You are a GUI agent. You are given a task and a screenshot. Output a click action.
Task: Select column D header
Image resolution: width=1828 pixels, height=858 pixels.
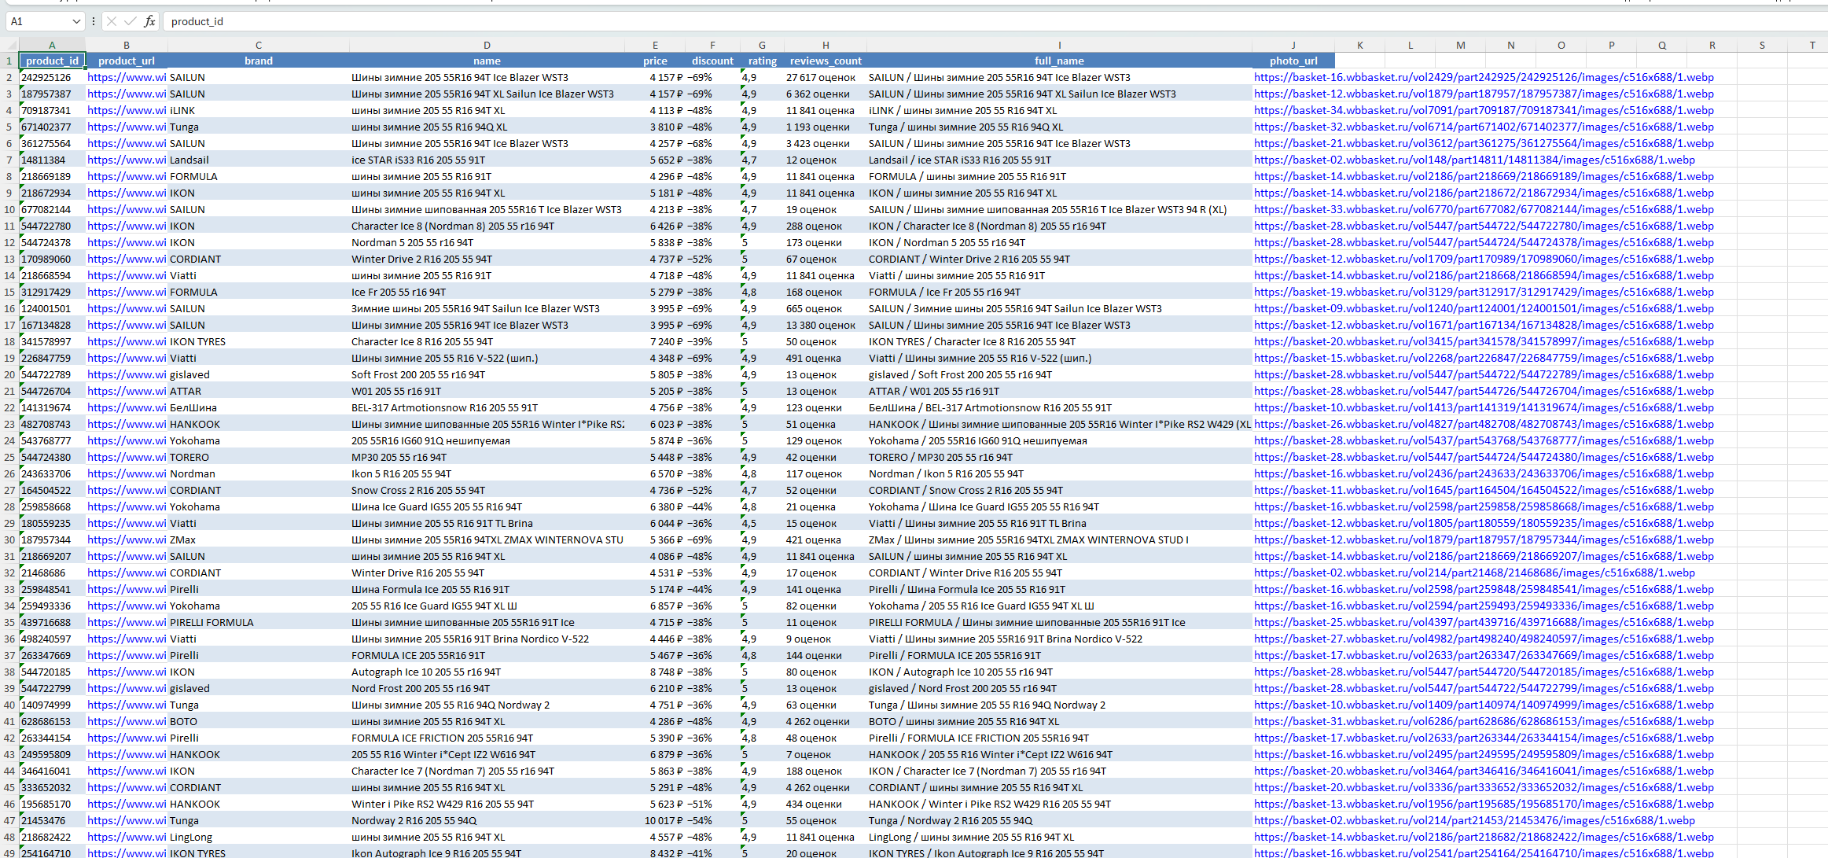487,46
